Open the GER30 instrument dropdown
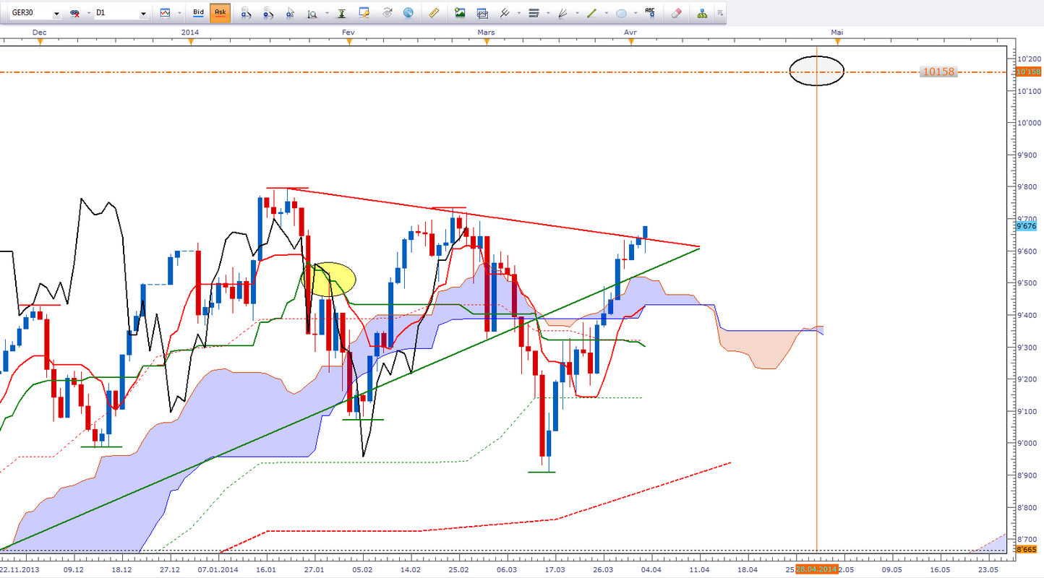Viewport: 1044px width, 578px height. 56,14
